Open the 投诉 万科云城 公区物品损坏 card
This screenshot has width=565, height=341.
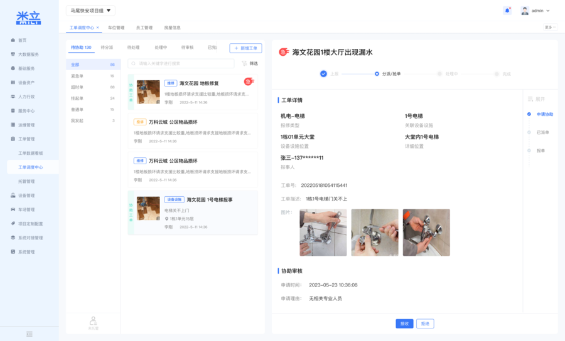coord(193,131)
